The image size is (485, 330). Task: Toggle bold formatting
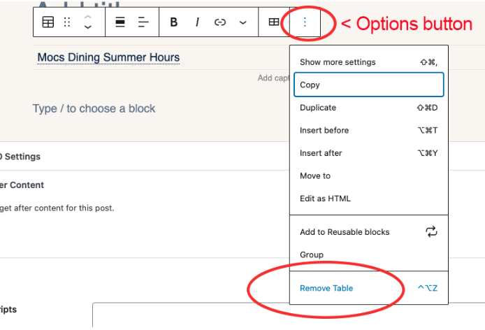[173, 22]
